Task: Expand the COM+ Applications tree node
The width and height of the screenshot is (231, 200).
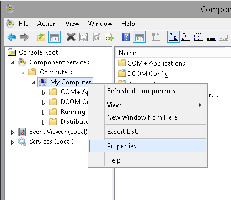Action: 44,93
